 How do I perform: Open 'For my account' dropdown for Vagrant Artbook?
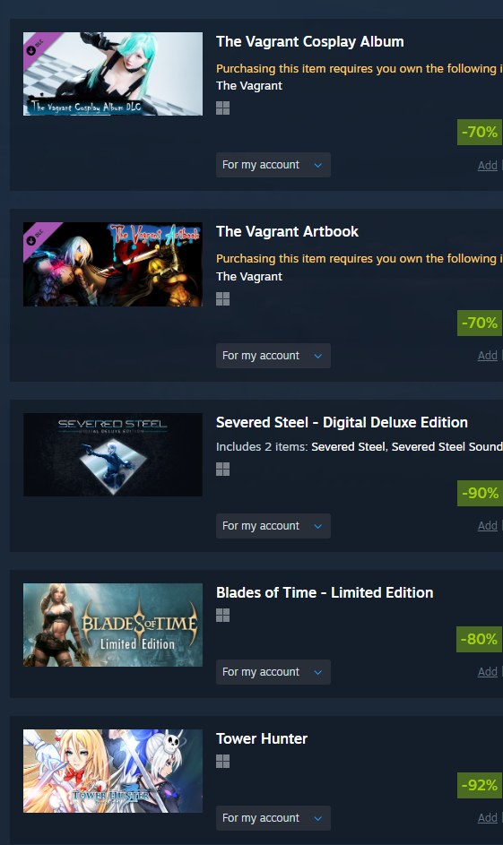click(273, 356)
